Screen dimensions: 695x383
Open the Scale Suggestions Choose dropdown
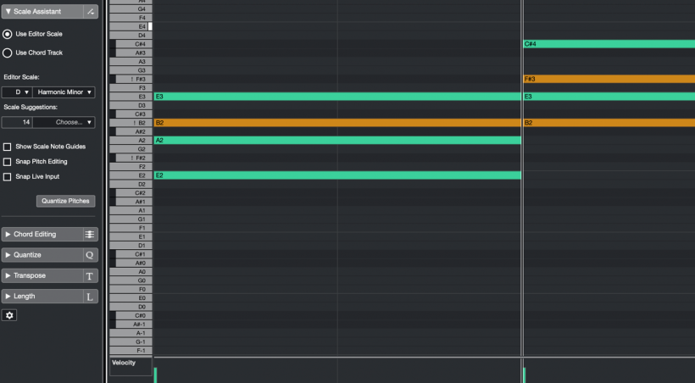[64, 122]
